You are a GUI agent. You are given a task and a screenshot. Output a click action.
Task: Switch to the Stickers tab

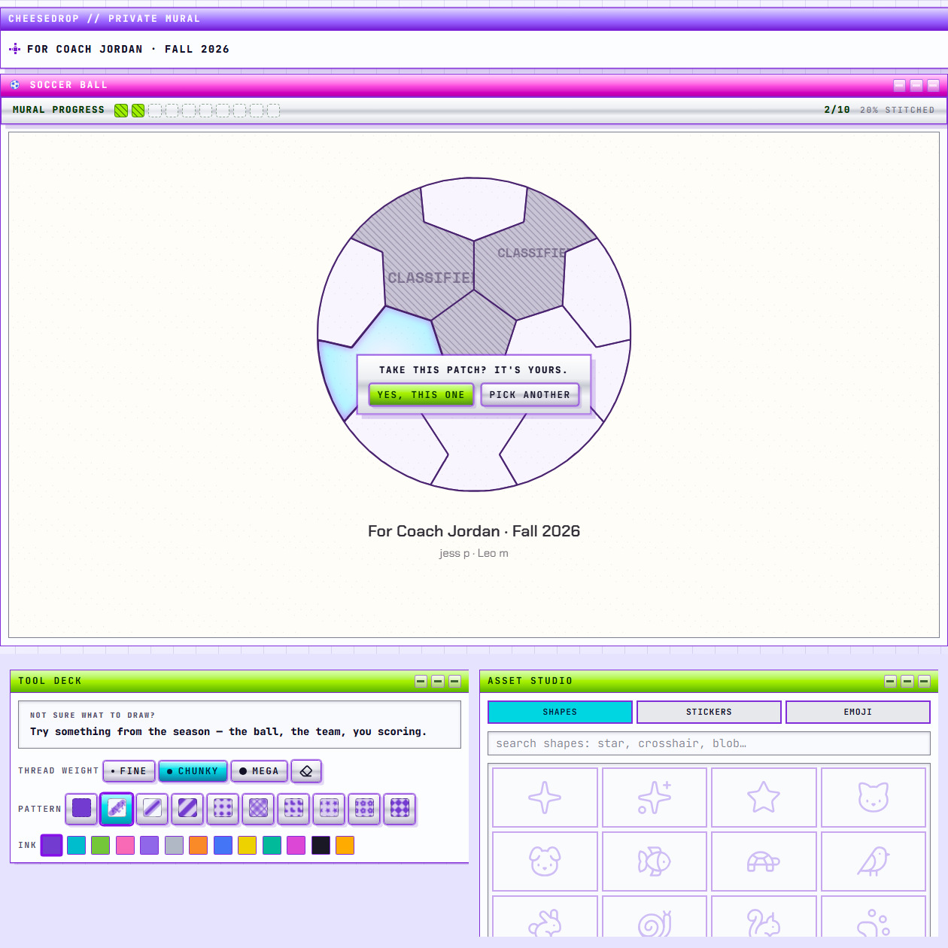pyautogui.click(x=709, y=712)
